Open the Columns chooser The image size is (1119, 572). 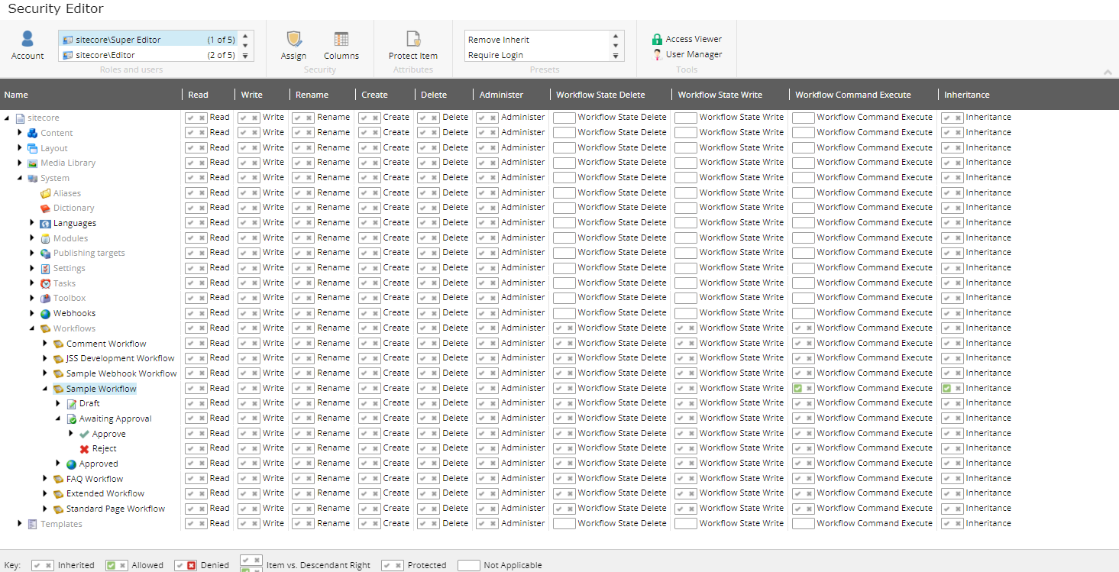click(x=341, y=39)
